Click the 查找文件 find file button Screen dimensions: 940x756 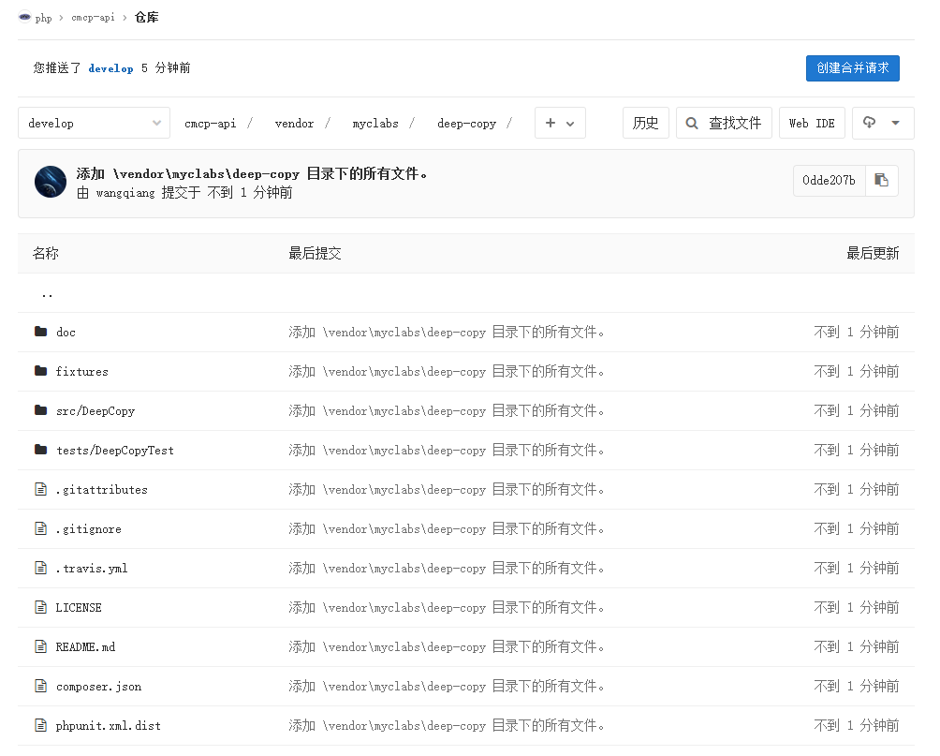coord(724,123)
